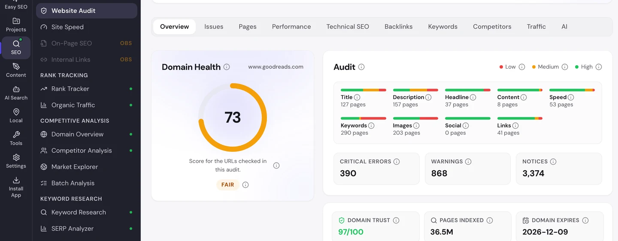Go to the Technical SEO tab
This screenshot has width=618, height=241.
click(x=348, y=27)
